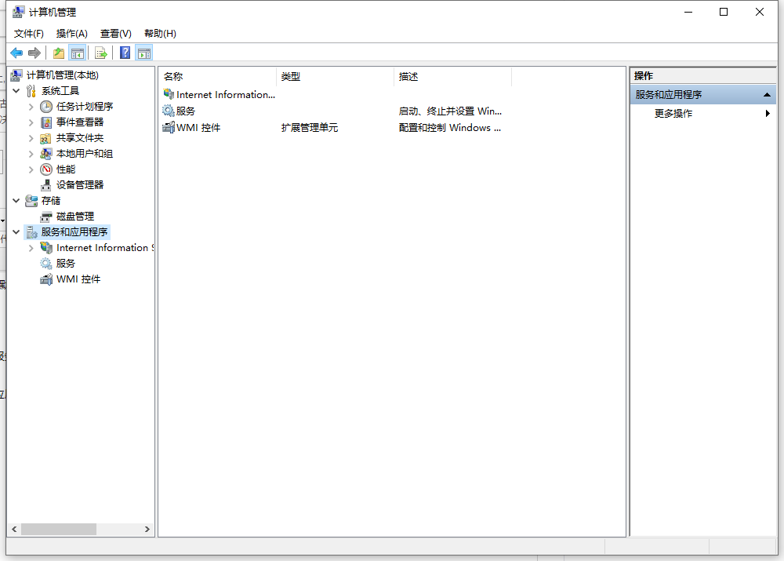Click the Export list toolbar icon
The height and width of the screenshot is (561, 784).
pyautogui.click(x=100, y=53)
